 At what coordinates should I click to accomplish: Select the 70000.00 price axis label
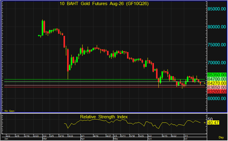[217, 63]
